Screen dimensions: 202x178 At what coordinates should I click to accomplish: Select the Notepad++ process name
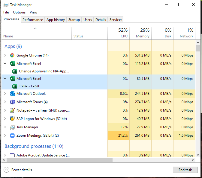(x=43, y=110)
